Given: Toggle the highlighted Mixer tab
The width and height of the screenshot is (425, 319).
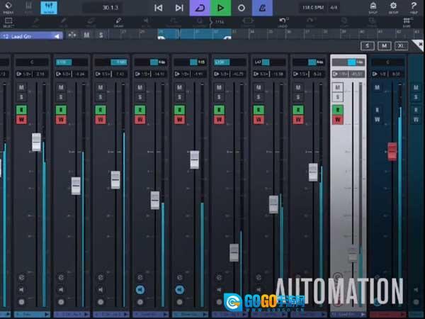Looking at the screenshot, I should coord(50,8).
